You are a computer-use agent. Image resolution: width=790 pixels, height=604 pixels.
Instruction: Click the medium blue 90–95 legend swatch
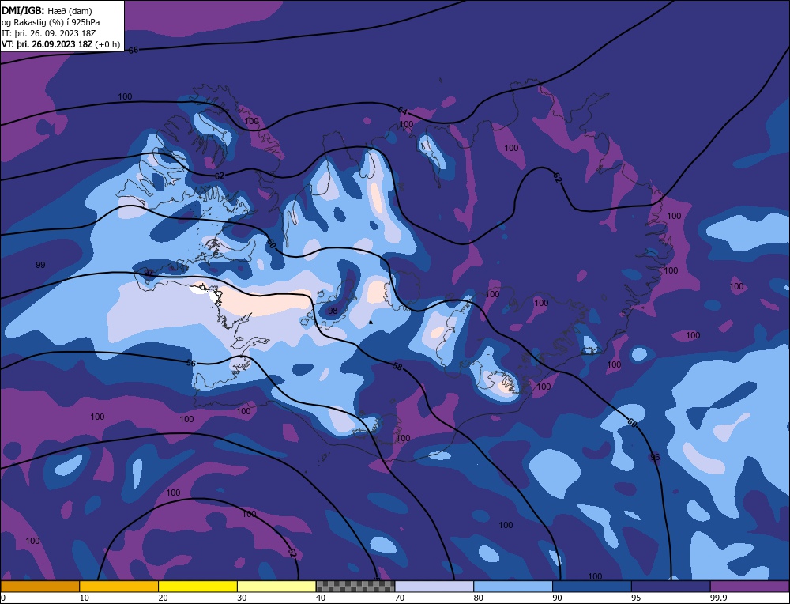point(592,586)
